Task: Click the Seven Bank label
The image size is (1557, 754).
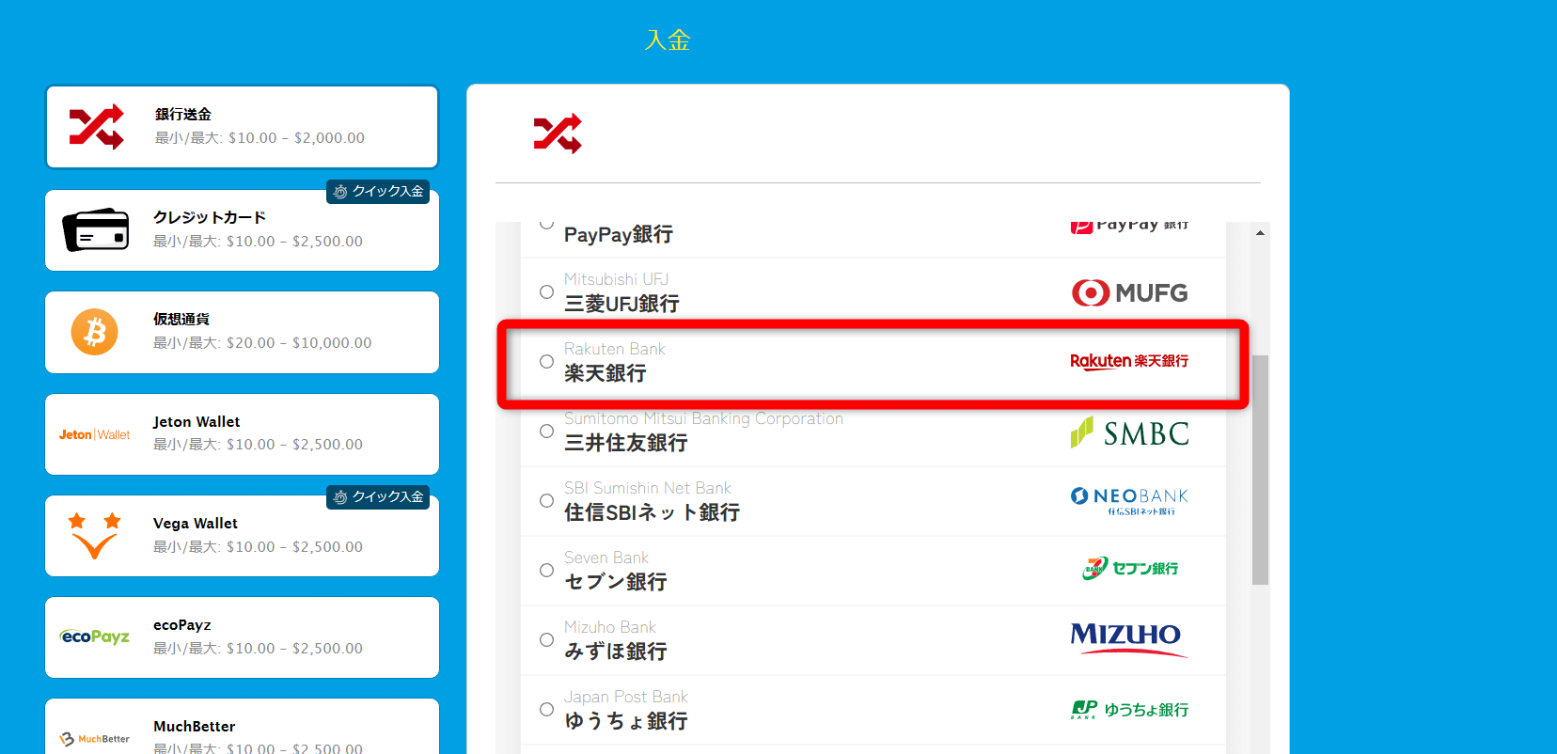Action: point(606,558)
